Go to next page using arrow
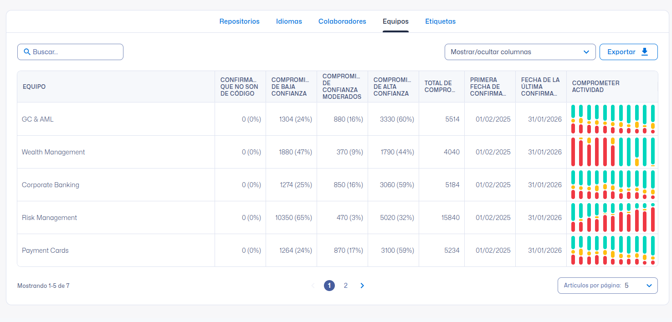The height and width of the screenshot is (322, 672). (362, 286)
